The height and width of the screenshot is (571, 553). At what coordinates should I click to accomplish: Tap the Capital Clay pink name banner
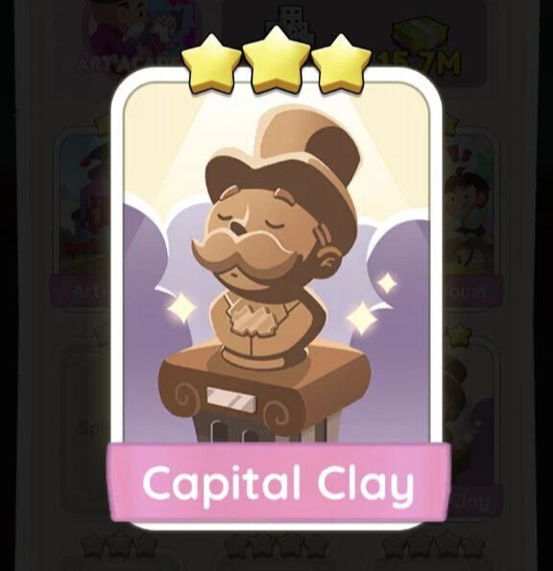coord(279,483)
